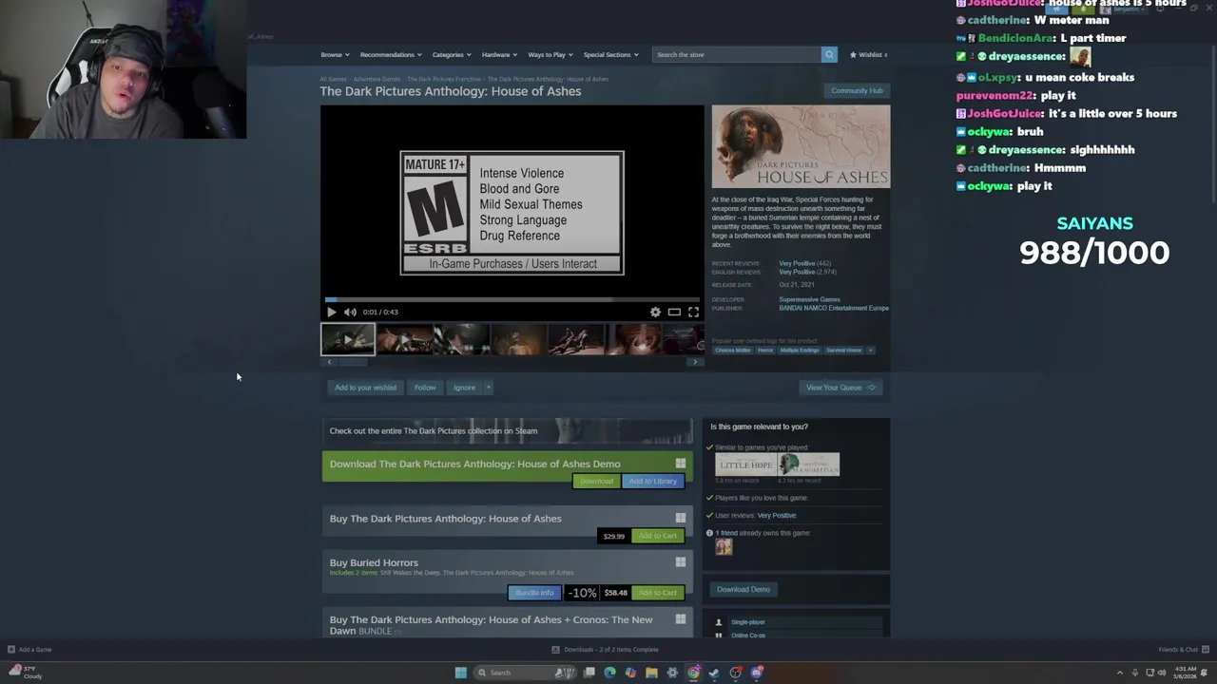Viewport: 1217px width, 684px height.
Task: Select the second video thumbnail
Action: (404, 339)
